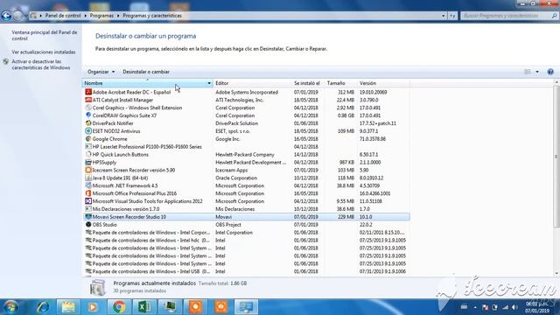Open Excel from the taskbar

pos(144,307)
